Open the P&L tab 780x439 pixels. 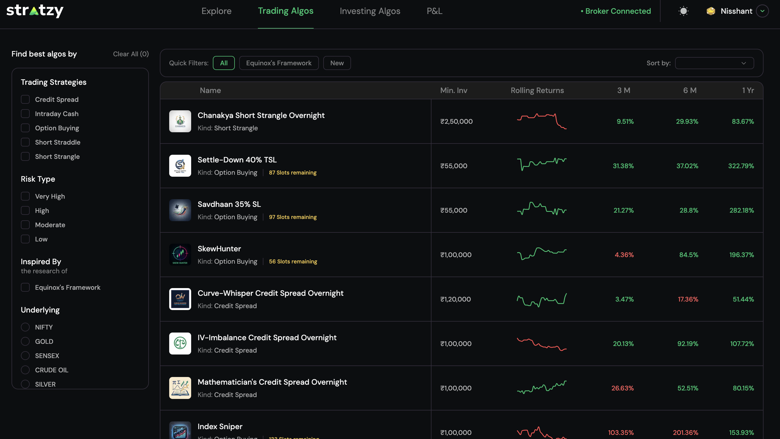click(x=434, y=11)
